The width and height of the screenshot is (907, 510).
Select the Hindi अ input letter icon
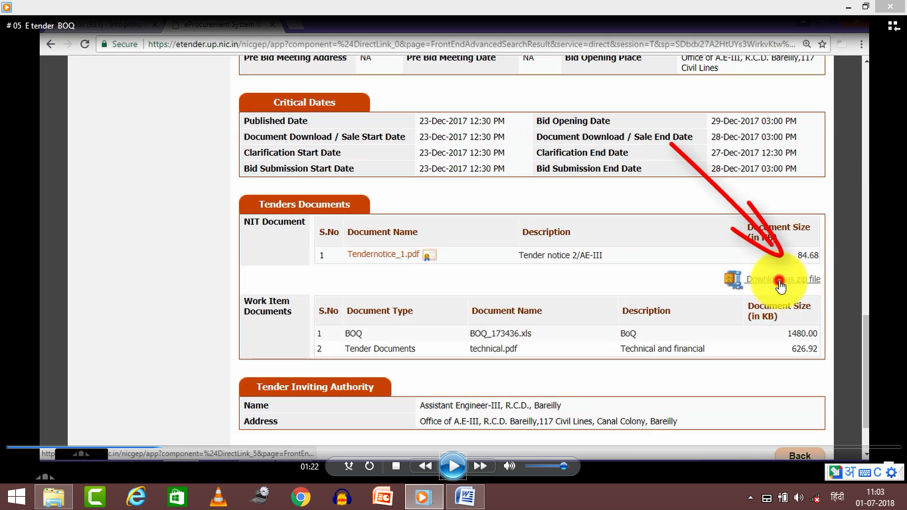coord(849,472)
